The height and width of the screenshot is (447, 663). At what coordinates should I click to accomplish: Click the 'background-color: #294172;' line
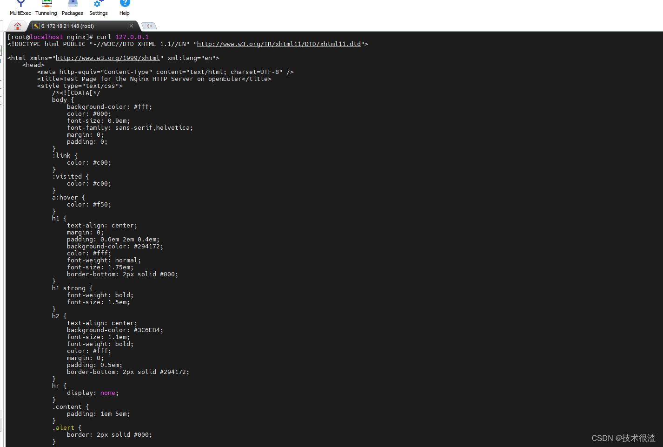(115, 247)
